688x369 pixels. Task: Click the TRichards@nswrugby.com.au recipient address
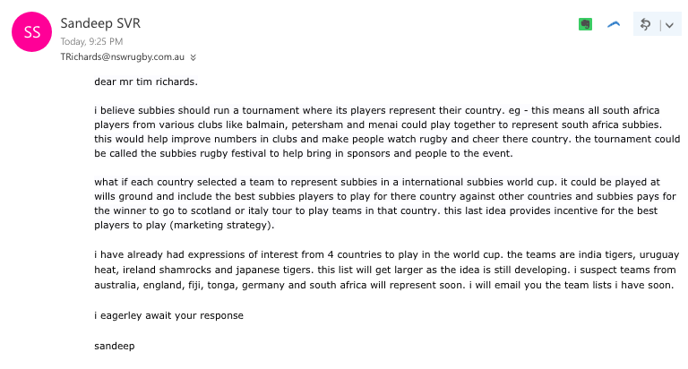pyautogui.click(x=123, y=56)
